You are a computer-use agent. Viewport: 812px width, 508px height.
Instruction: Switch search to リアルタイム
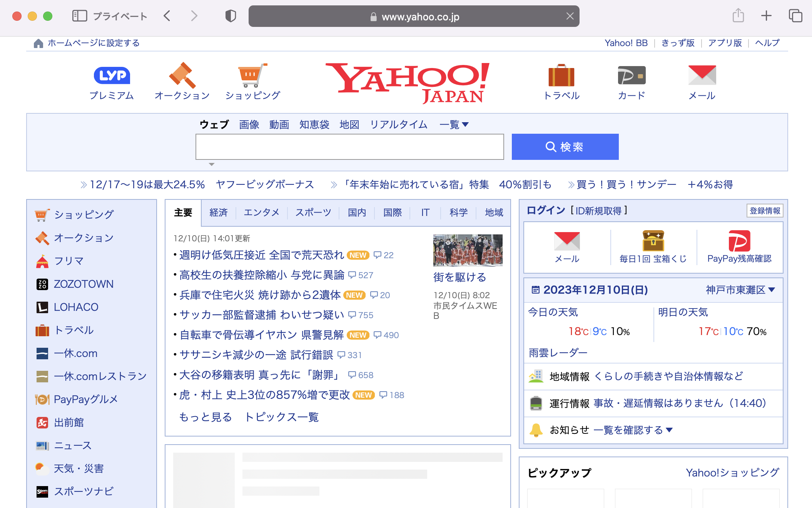[x=399, y=125]
